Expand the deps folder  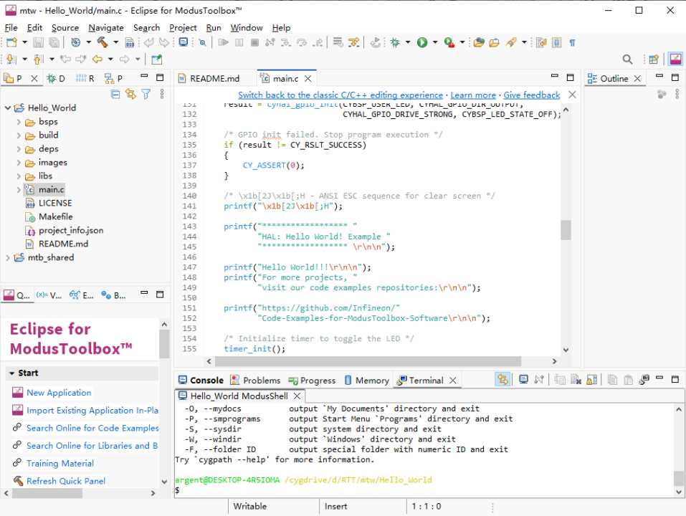coord(19,149)
